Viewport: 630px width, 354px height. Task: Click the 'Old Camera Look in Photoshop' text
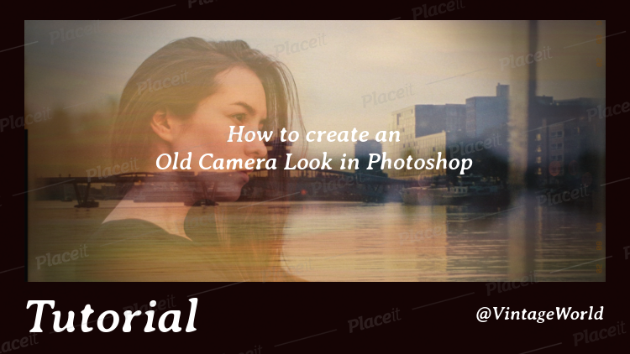pyautogui.click(x=314, y=163)
